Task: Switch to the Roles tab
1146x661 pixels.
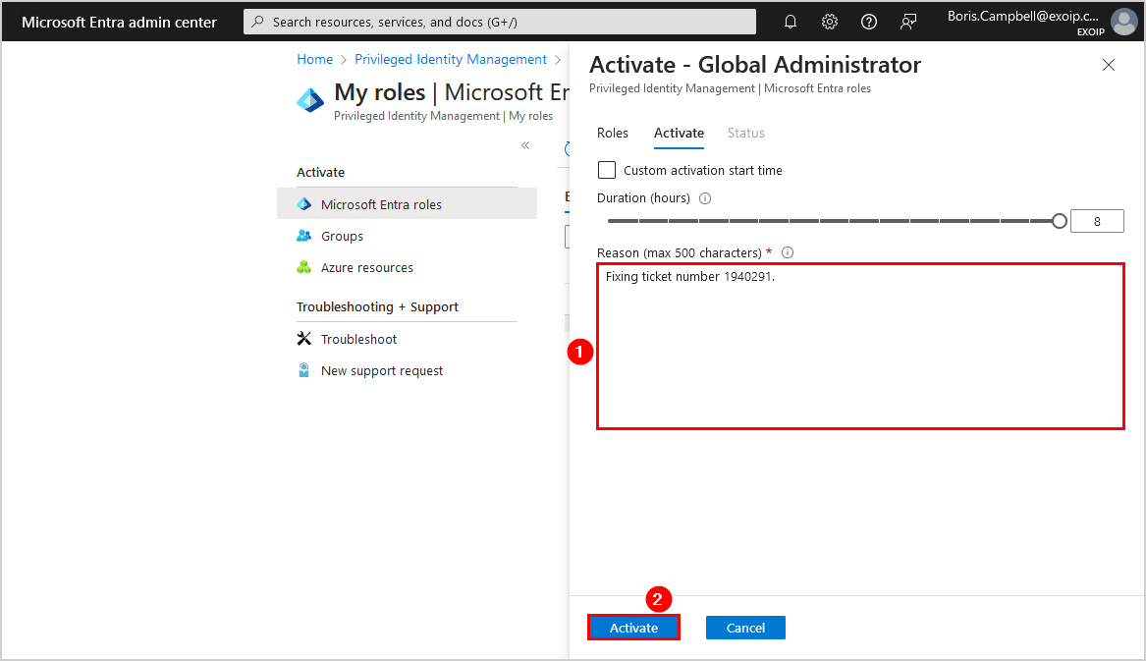Action: 613,134
